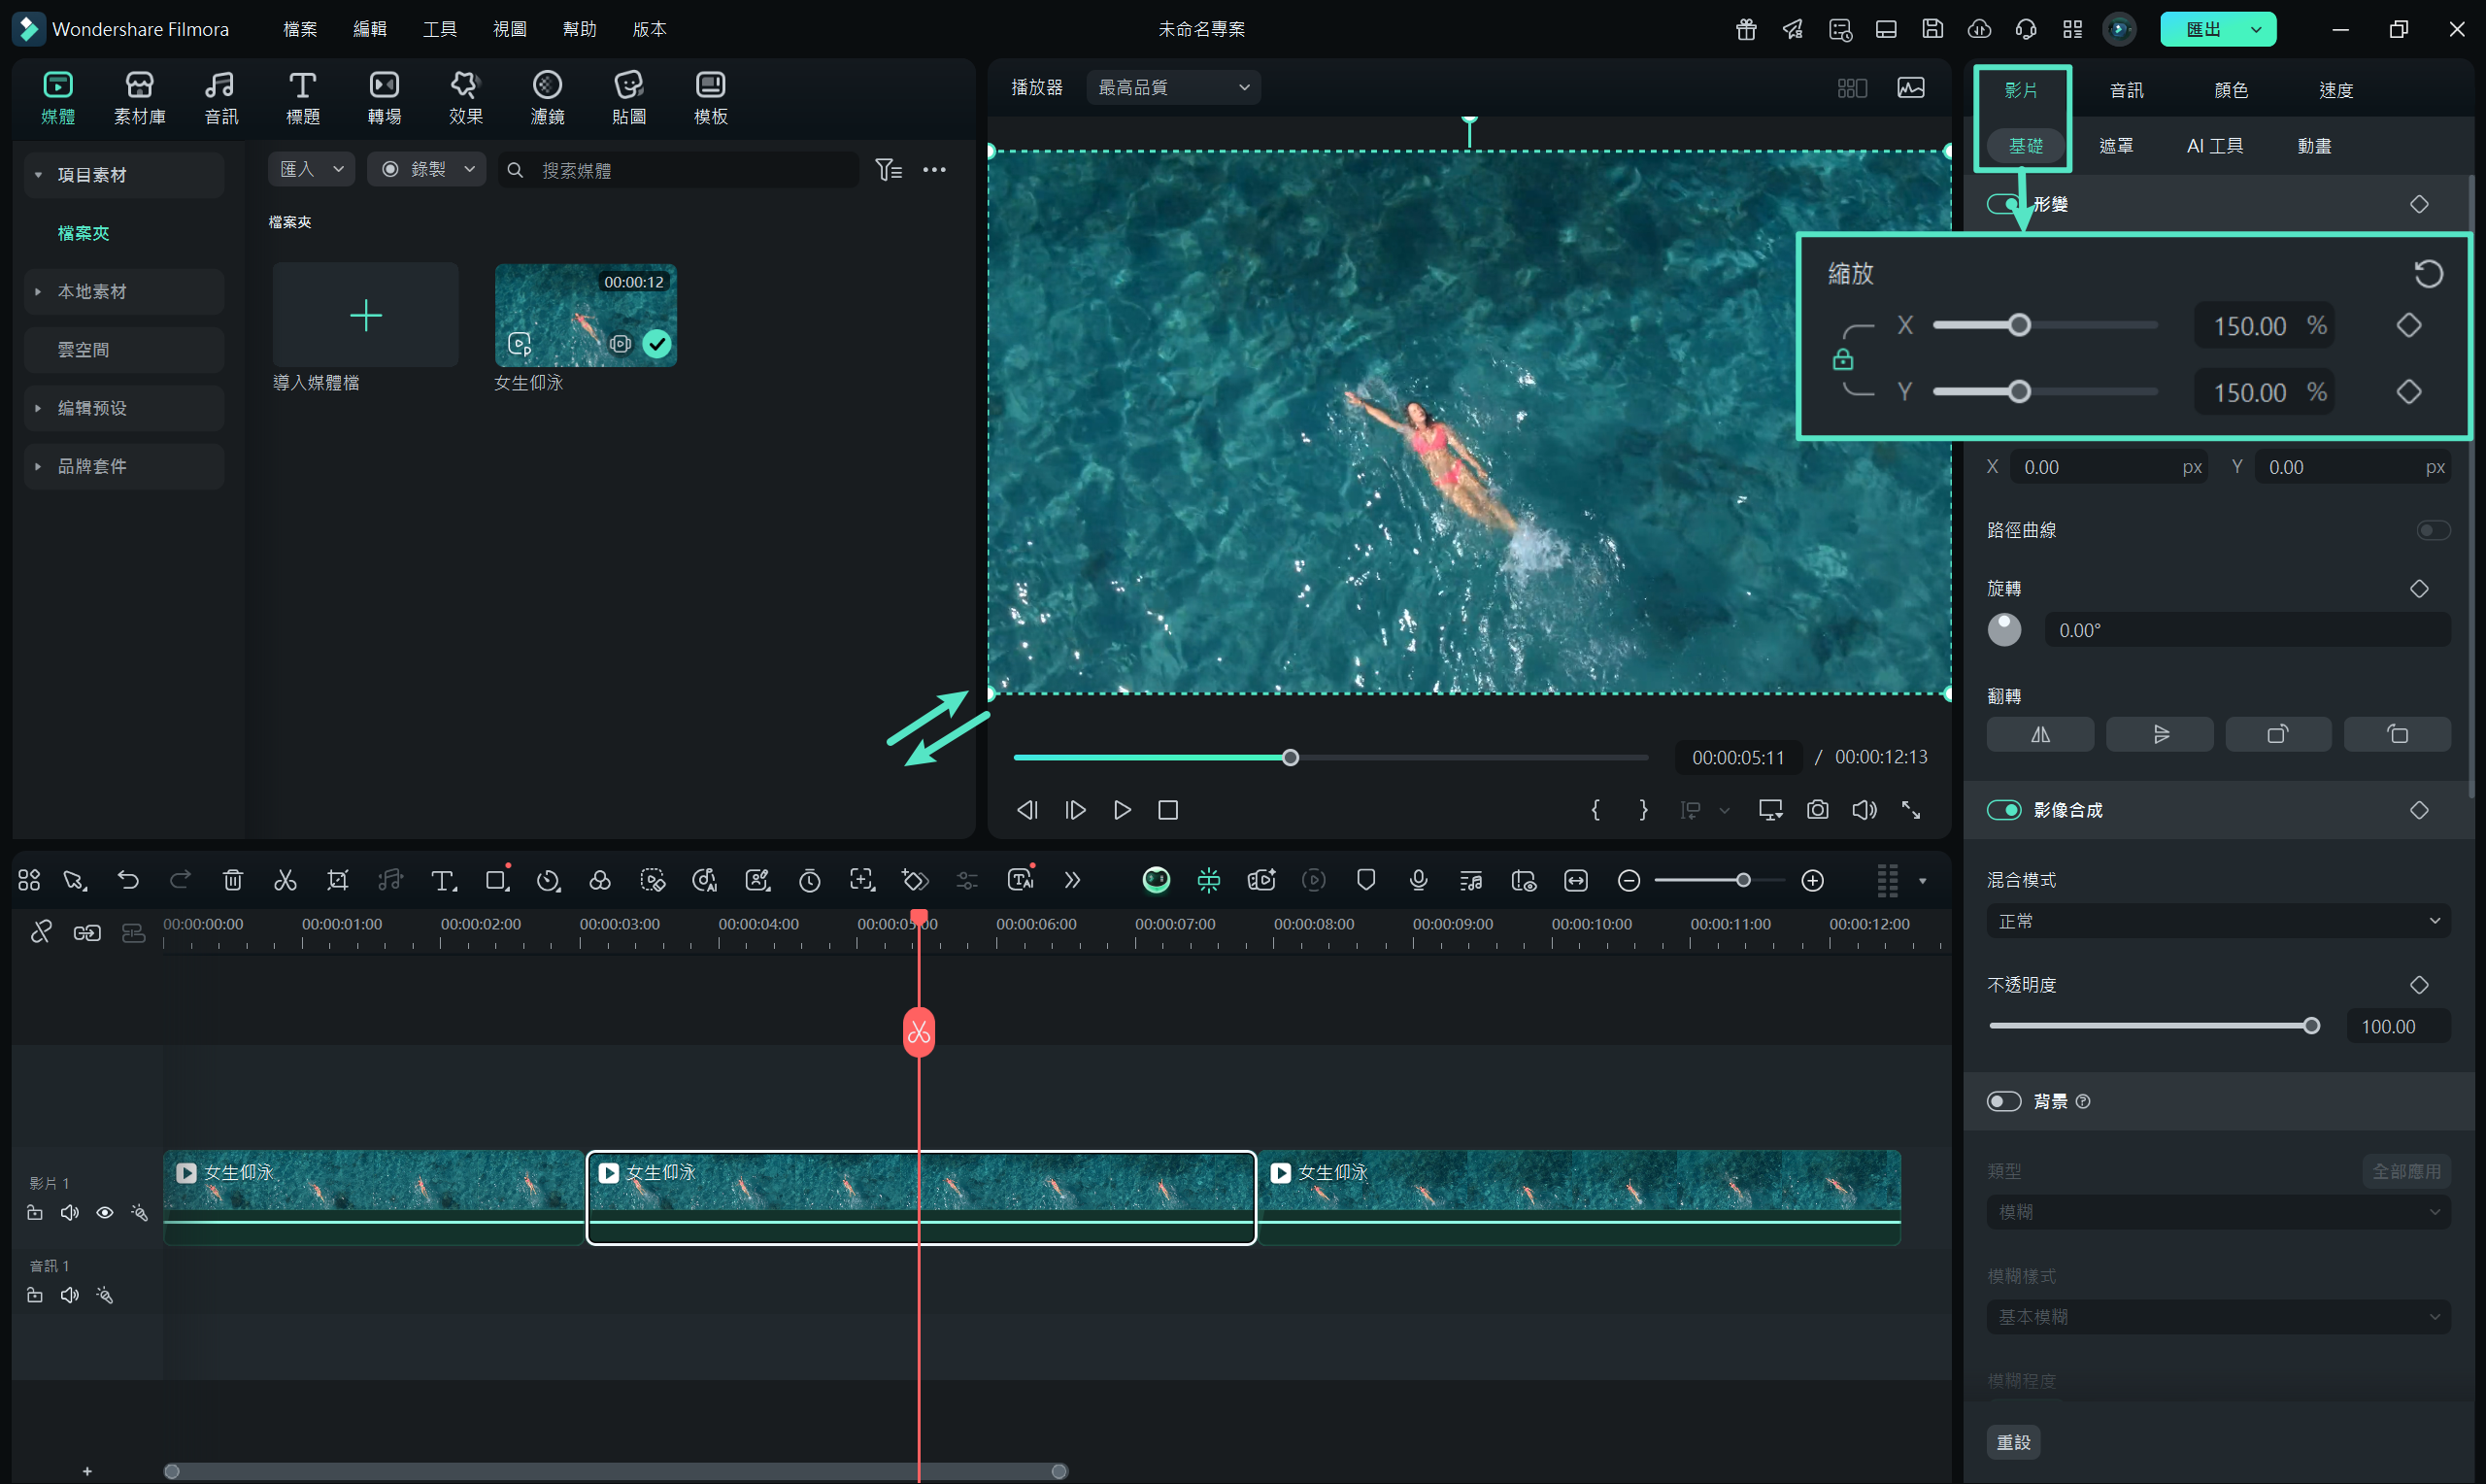This screenshot has height=1484, width=2486.
Task: Mute the 影片 1 track audio
Action: click(x=69, y=1213)
